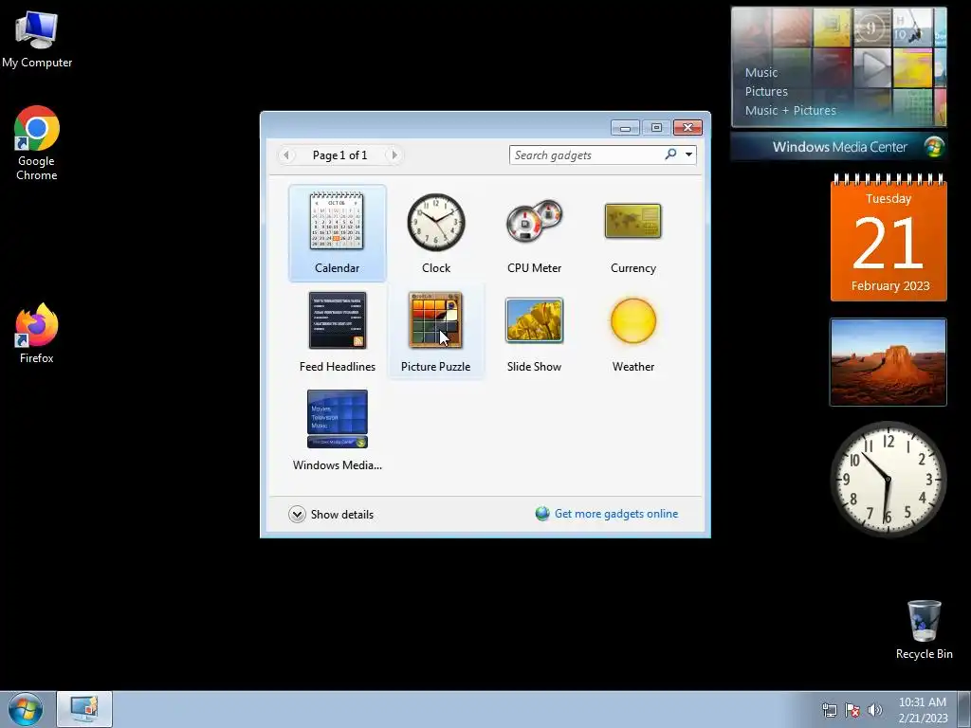Open the Recycle Bin icon
This screenshot has height=728, width=971.
pos(924,629)
